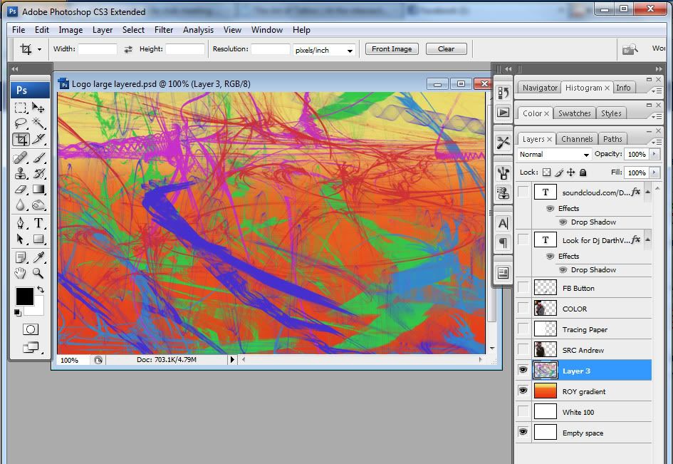This screenshot has height=464, width=673.
Task: Open the Filter menu
Action: [x=164, y=30]
